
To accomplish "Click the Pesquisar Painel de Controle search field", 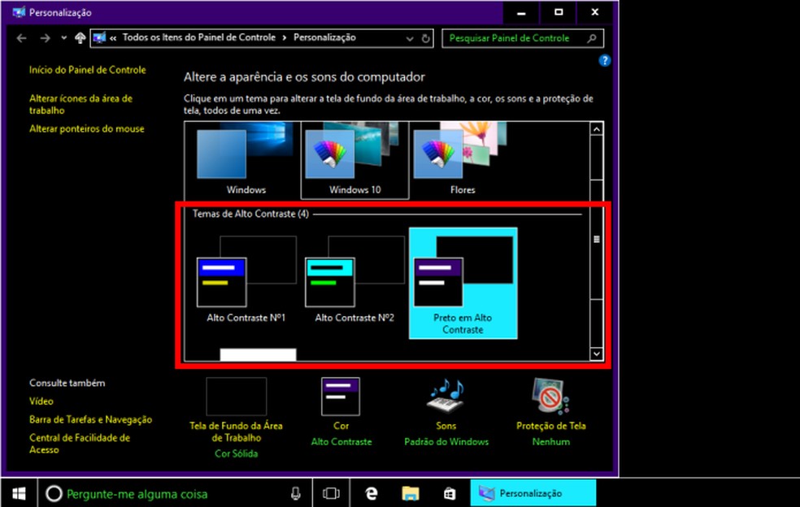I will coord(523,38).
